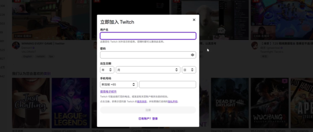Close the Twitch sign-up dialog
The image size is (313, 132).
coord(194,20)
